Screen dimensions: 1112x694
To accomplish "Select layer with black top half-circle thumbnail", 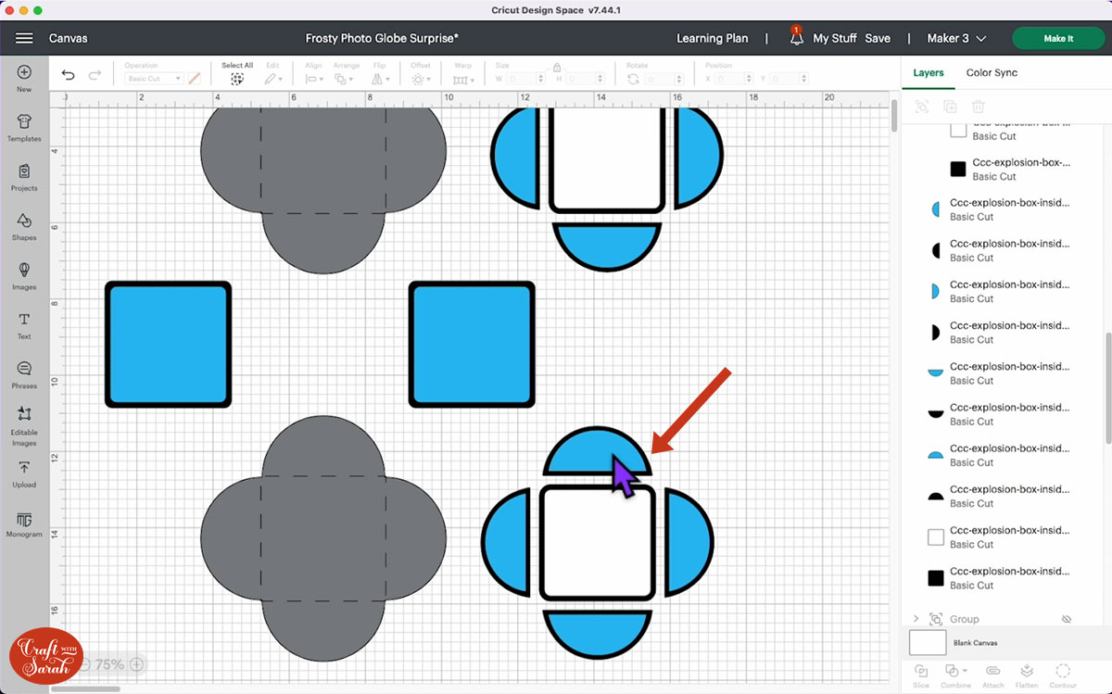I will click(x=999, y=496).
